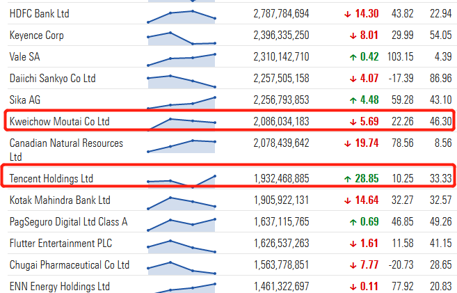Click the green up arrow beside Tencent Holdings

point(347,179)
